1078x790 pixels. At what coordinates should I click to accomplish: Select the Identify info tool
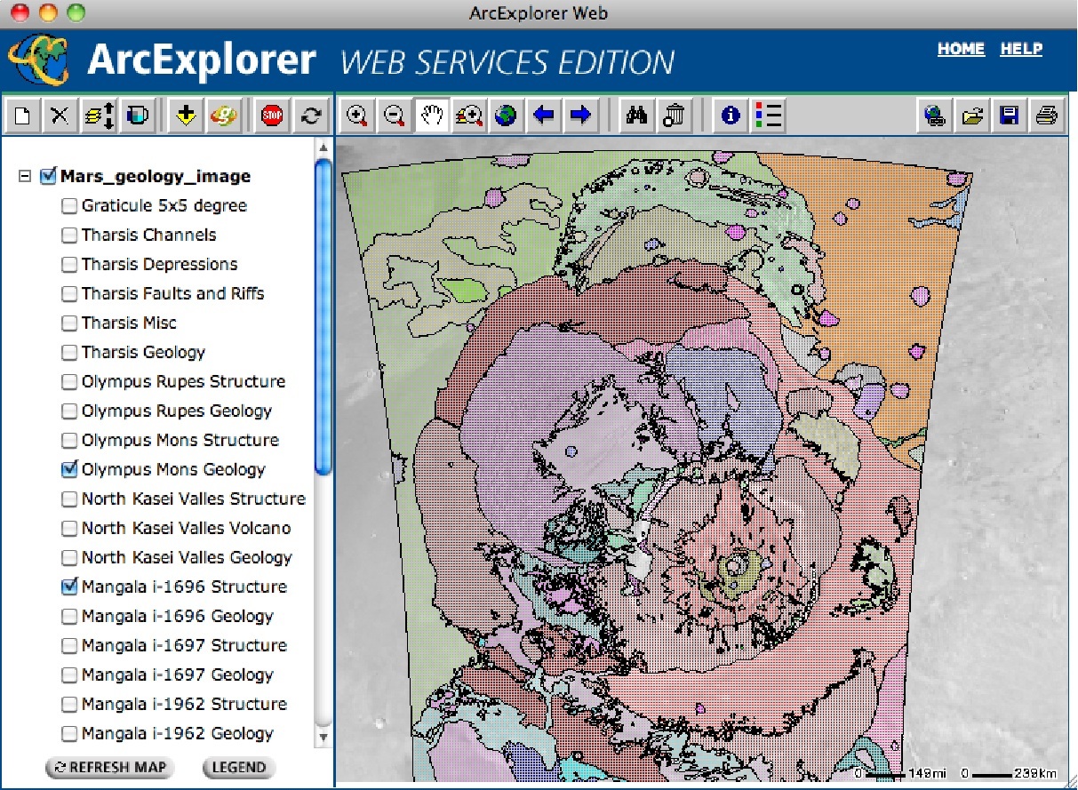click(x=731, y=116)
